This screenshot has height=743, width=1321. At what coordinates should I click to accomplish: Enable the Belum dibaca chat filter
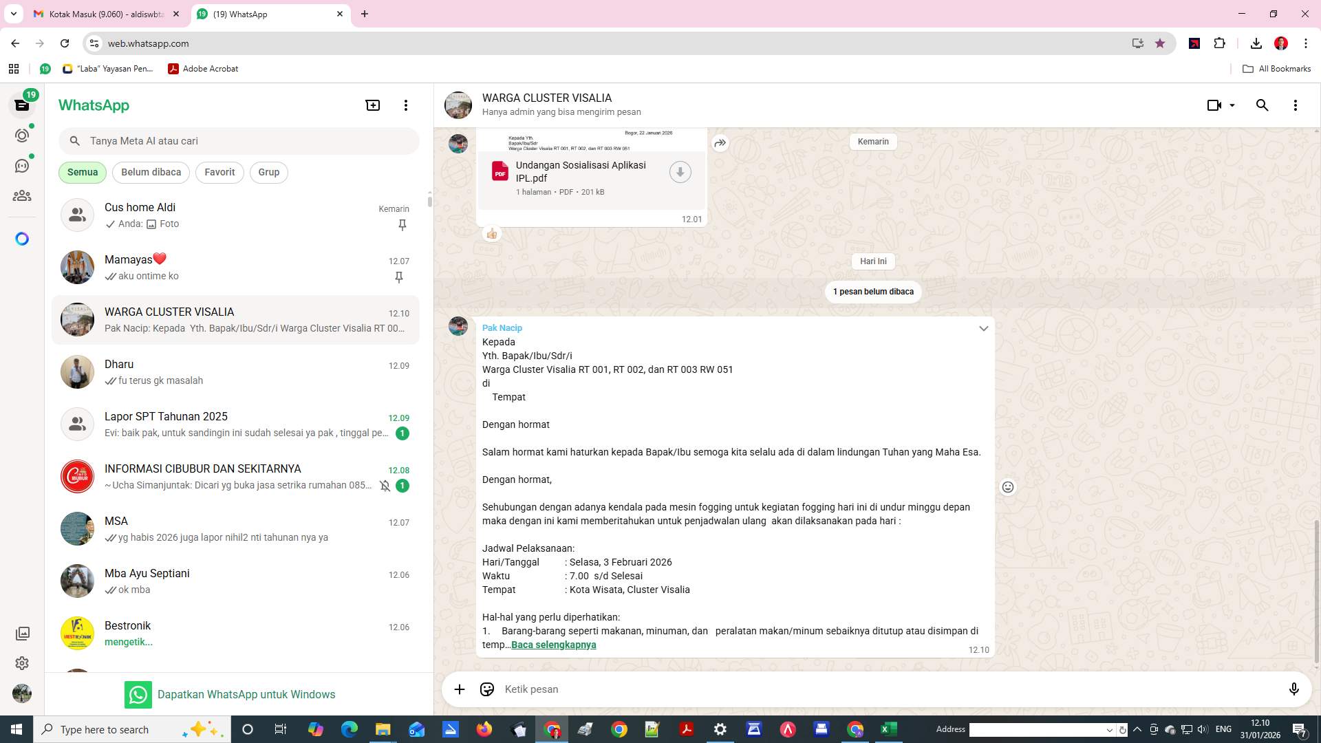pyautogui.click(x=151, y=172)
